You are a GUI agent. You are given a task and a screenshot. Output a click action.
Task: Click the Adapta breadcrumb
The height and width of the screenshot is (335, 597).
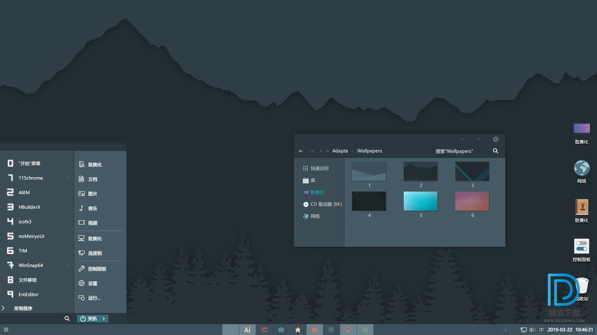click(340, 151)
